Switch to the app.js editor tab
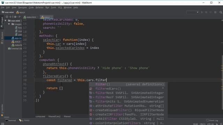Image resolution: width=223 pixels, height=125 pixels. pyautogui.click(x=46, y=17)
